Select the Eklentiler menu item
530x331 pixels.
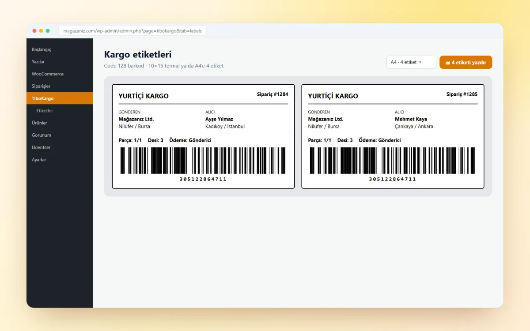click(60, 147)
